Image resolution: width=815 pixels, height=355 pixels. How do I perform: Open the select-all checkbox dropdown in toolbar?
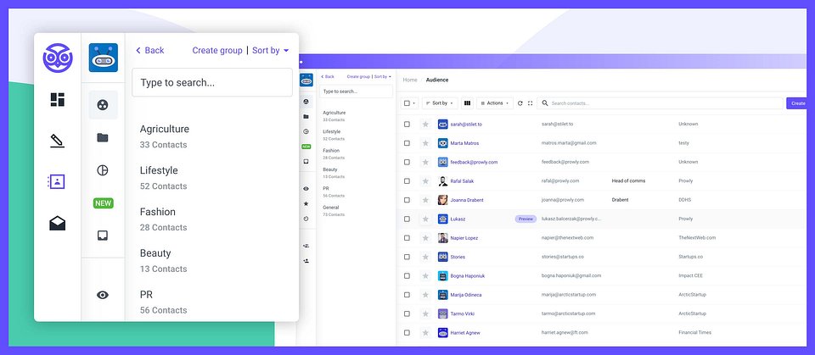click(x=409, y=103)
